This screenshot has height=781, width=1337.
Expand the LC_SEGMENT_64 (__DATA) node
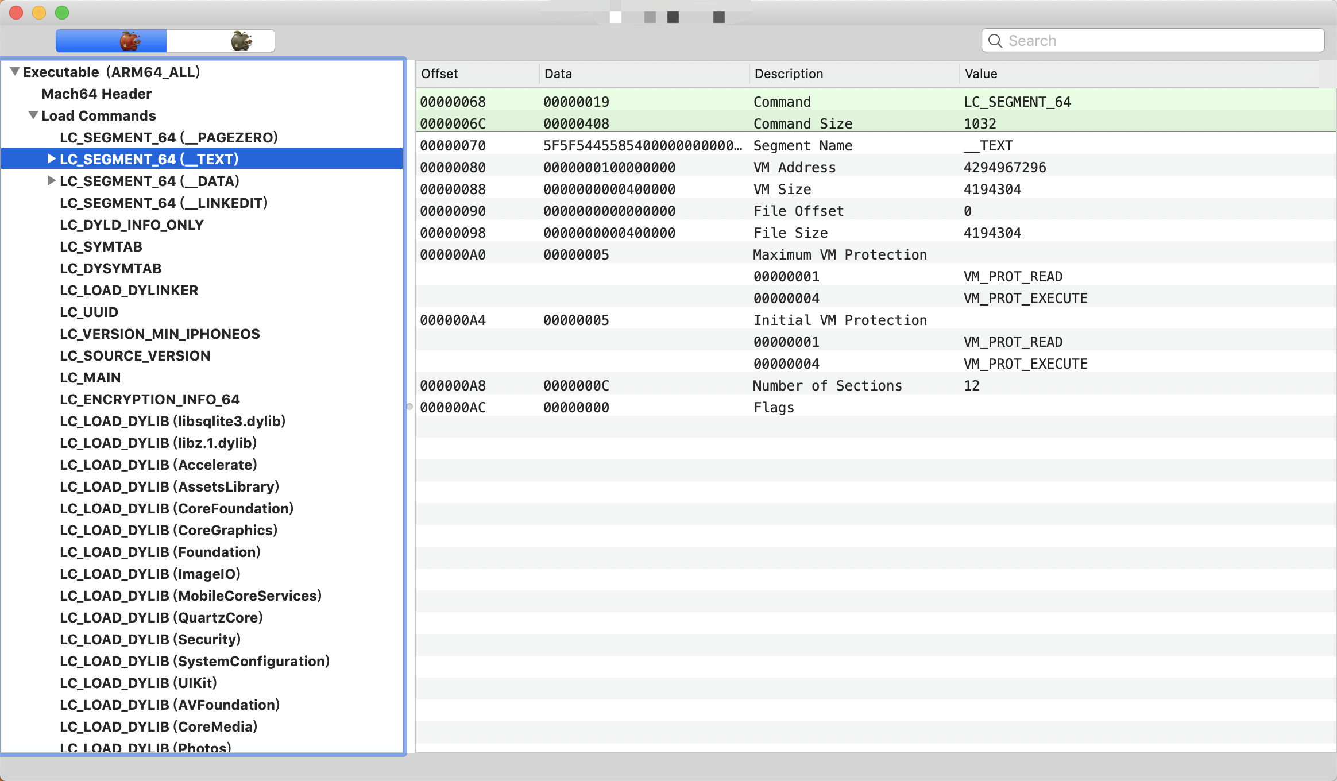51,181
